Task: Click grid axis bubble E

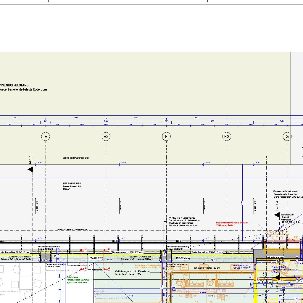Action: tap(46, 136)
